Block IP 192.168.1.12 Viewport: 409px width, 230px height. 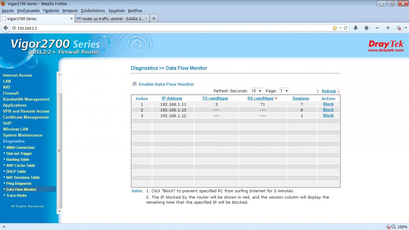(x=328, y=116)
